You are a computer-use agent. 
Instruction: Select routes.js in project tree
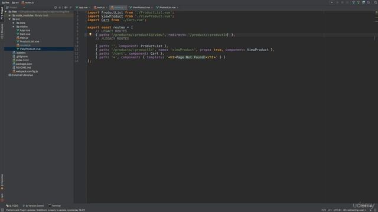24,45
